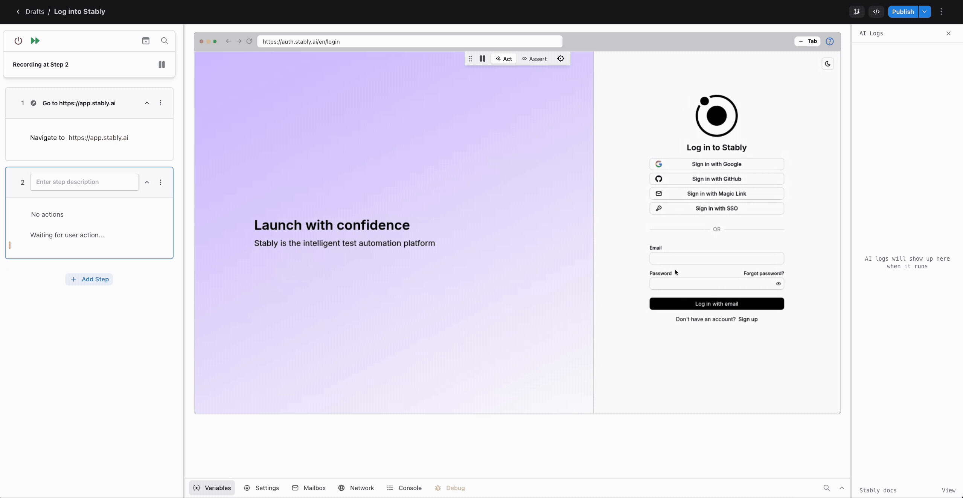The height and width of the screenshot is (498, 963).
Task: Select Assert mode in the floating toolbar
Action: pos(535,59)
